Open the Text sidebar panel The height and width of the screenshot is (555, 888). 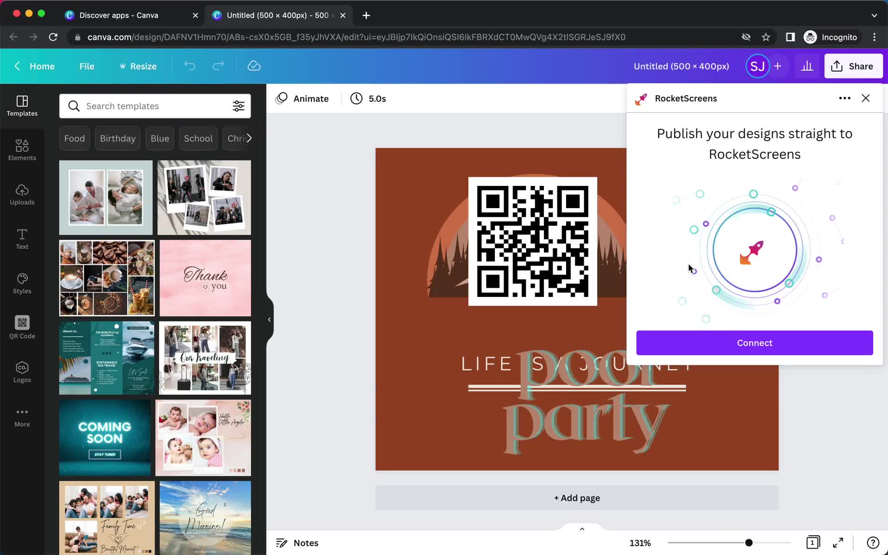click(22, 239)
